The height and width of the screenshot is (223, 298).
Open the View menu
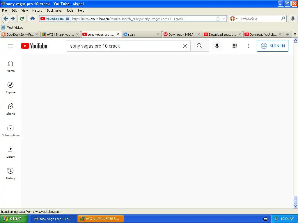(x=24, y=10)
